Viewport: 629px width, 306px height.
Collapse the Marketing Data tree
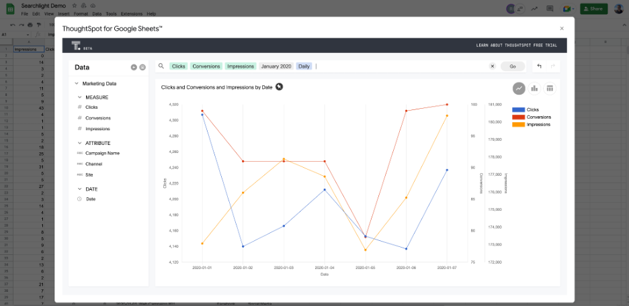77,84
